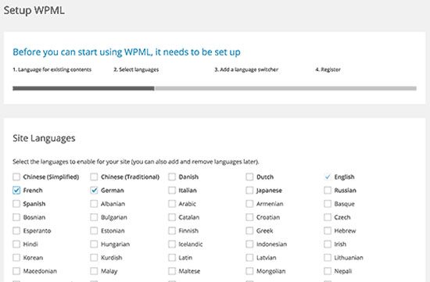Screen dimensions: 430x282
Task: Tick the Italian checkbox
Action: tap(172, 190)
